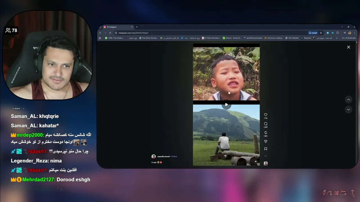Open the three-dot more options for the reel
360x202 pixels.
pos(265,156)
